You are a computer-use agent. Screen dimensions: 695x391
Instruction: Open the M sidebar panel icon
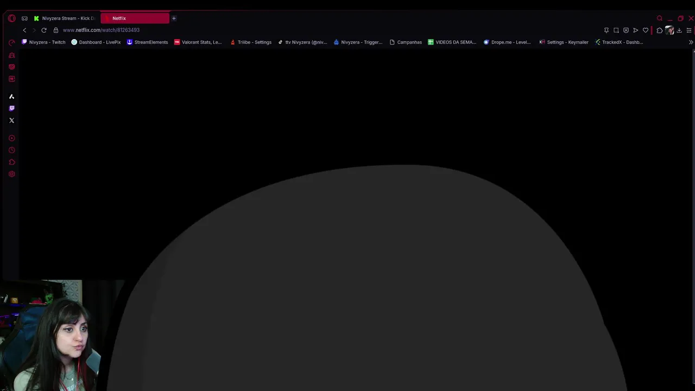click(11, 79)
